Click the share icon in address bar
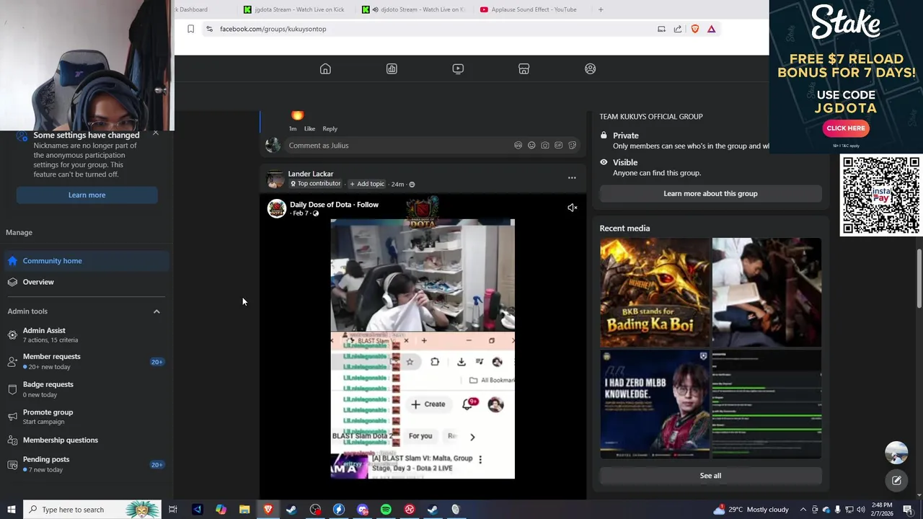This screenshot has width=923, height=519. coord(678,29)
